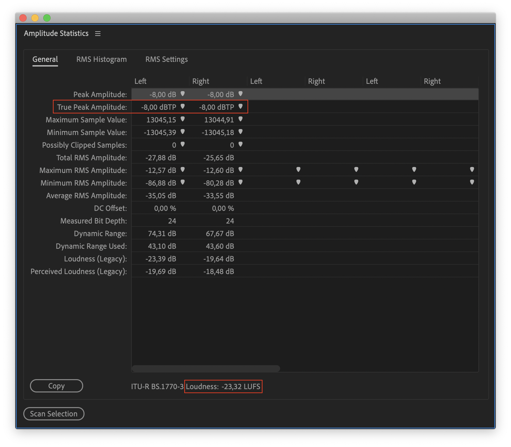
Task: Select Total RMS Amplitude value -25,65 dB
Action: click(219, 158)
